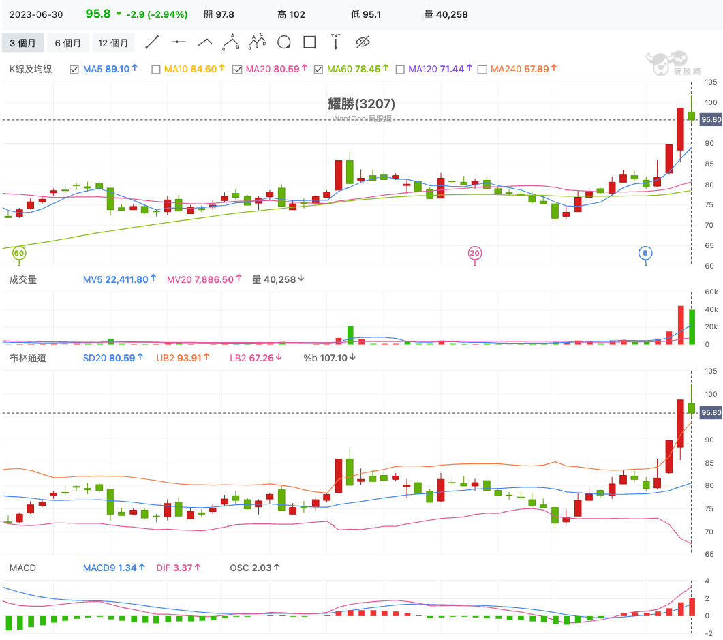Select the rectangle drawing tool

(309, 42)
